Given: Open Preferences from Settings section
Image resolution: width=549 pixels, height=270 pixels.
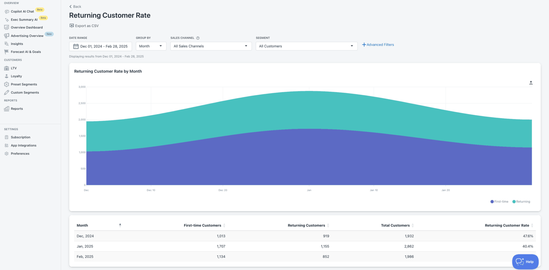Looking at the screenshot, I should [x=20, y=153].
